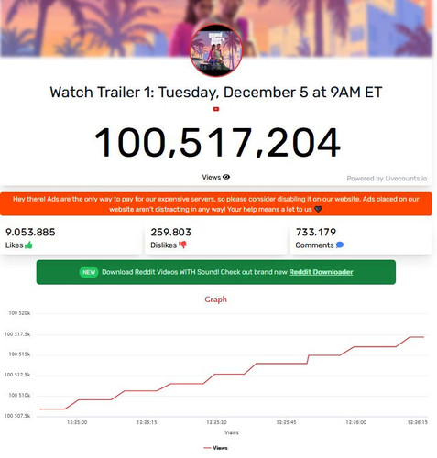This screenshot has width=437, height=458.
Task: Click the 9.053.885 likes count
Action: click(30, 232)
